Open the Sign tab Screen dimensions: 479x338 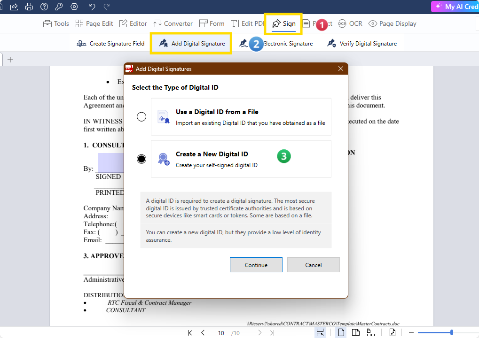click(x=284, y=23)
